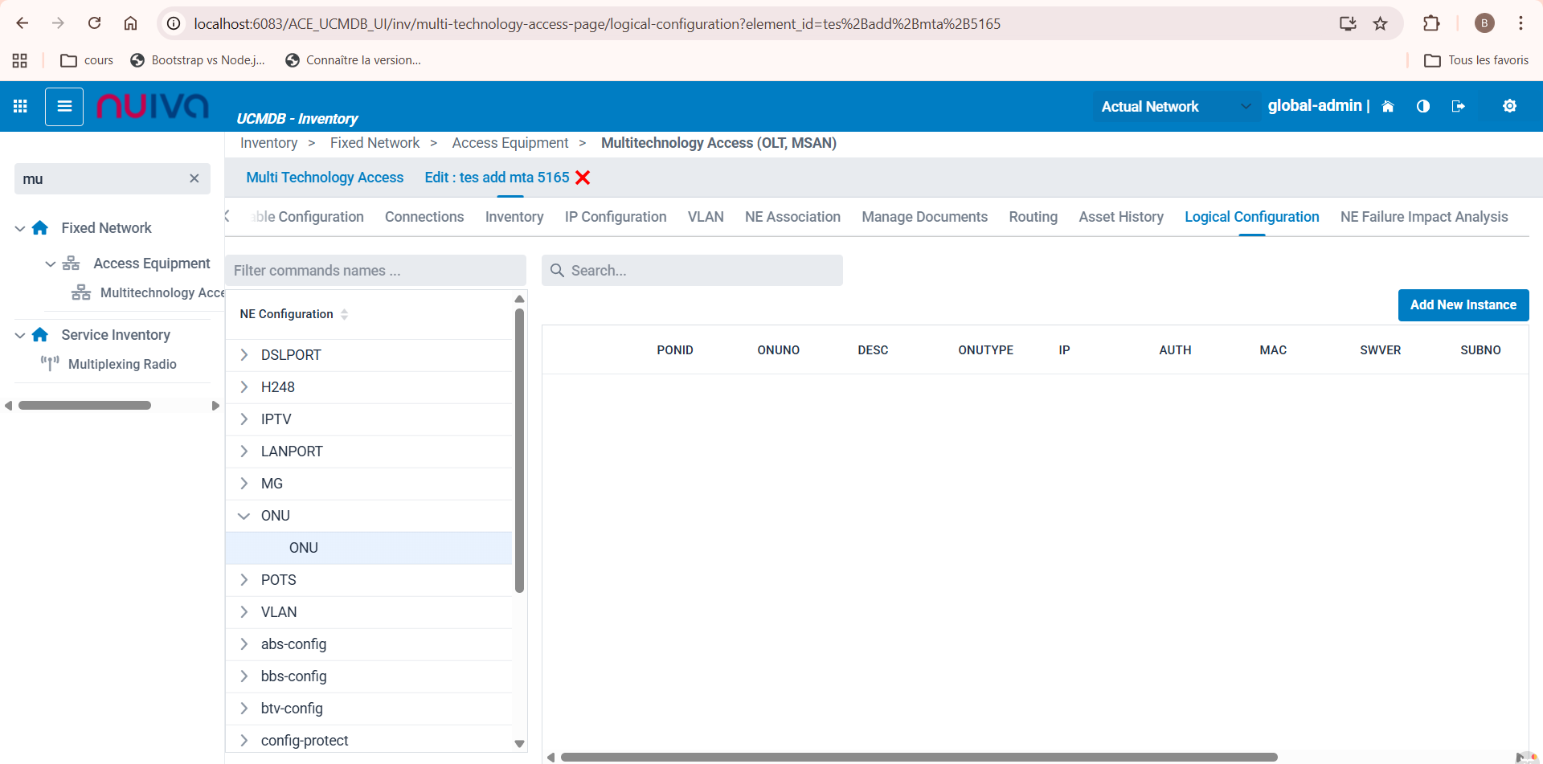Open the Asset History tab
Screen dimensions: 1543x764
1120,217
